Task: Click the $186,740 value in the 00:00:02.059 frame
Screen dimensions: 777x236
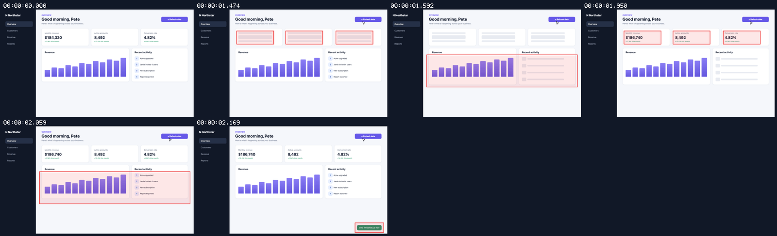Action: click(x=53, y=154)
